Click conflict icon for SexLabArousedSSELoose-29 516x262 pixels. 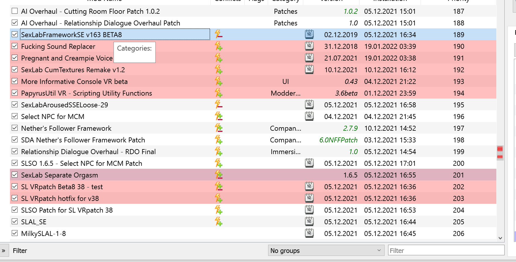(218, 105)
